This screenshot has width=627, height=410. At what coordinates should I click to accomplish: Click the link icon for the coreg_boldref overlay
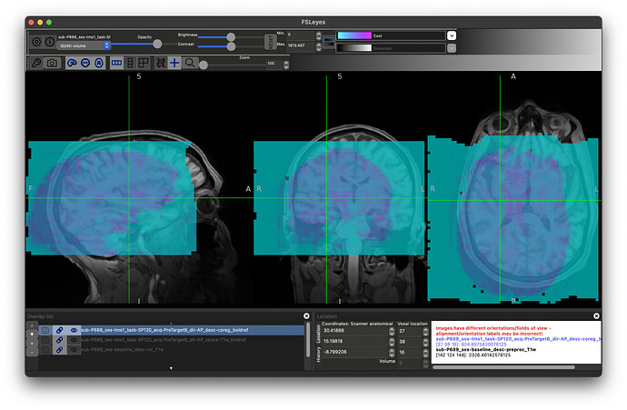[x=59, y=330]
